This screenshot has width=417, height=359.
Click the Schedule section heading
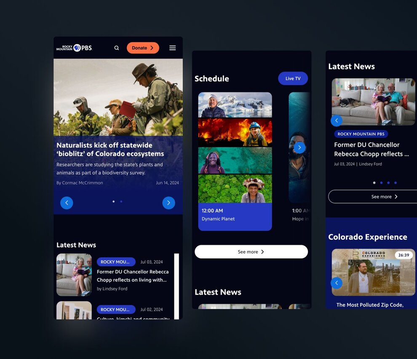tap(212, 78)
